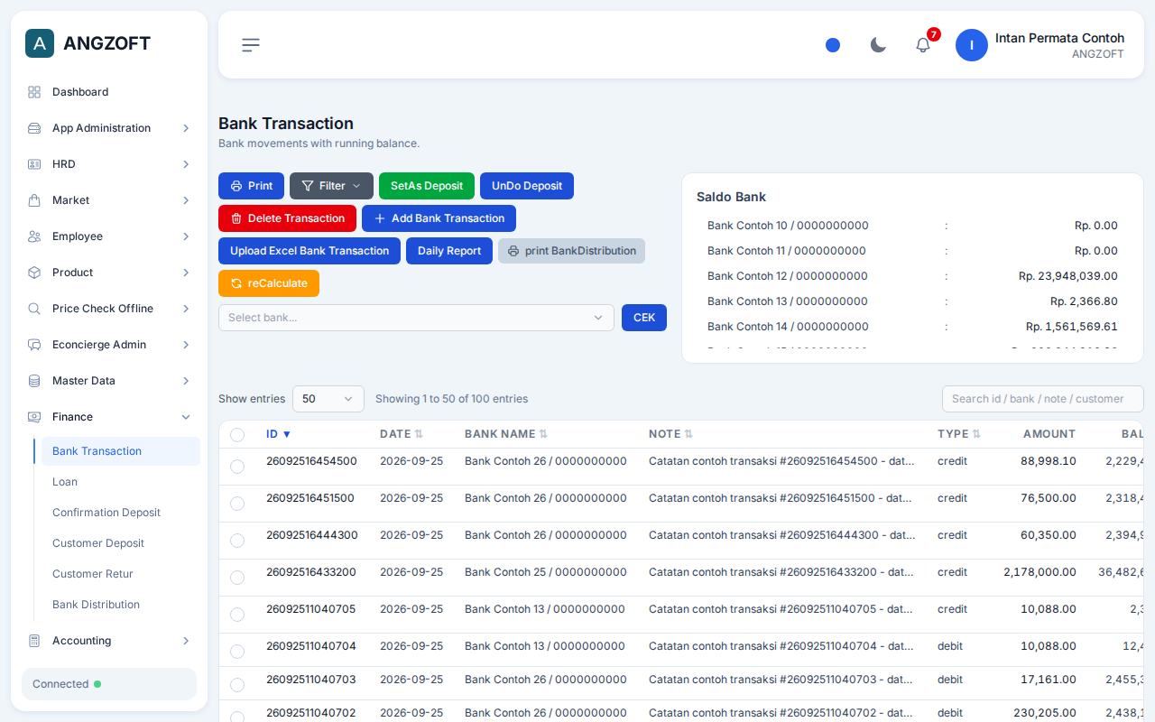
Task: Switch to dark mode moon icon
Action: click(878, 45)
